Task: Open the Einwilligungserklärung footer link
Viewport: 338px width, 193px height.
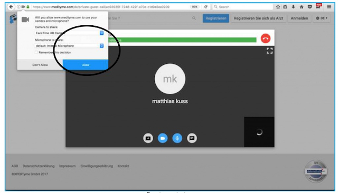Action: pos(97,166)
